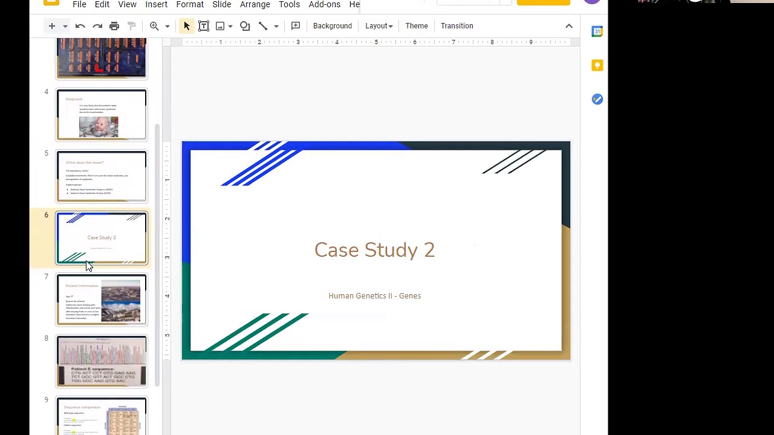Click the Background button
The width and height of the screenshot is (774, 435).
pos(333,26)
